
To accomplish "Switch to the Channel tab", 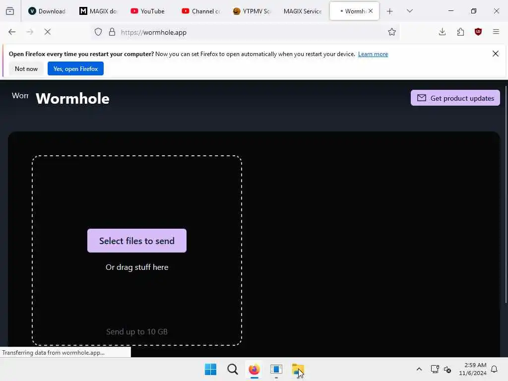I will [201, 11].
